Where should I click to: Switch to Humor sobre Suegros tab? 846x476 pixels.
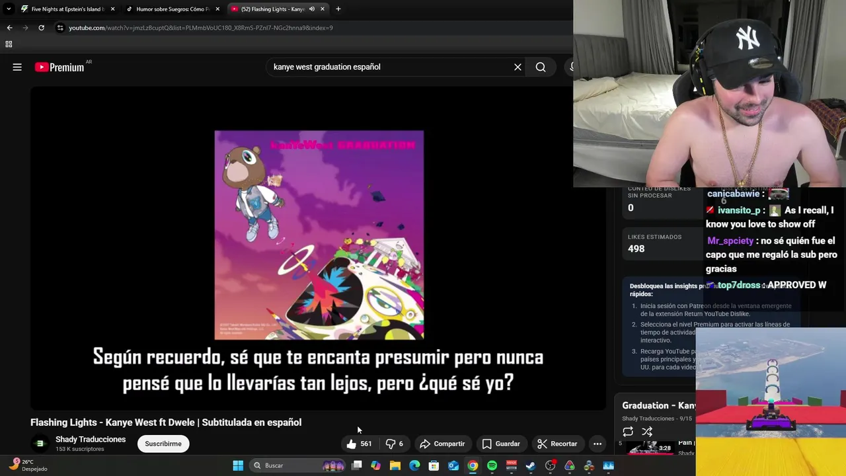click(171, 9)
